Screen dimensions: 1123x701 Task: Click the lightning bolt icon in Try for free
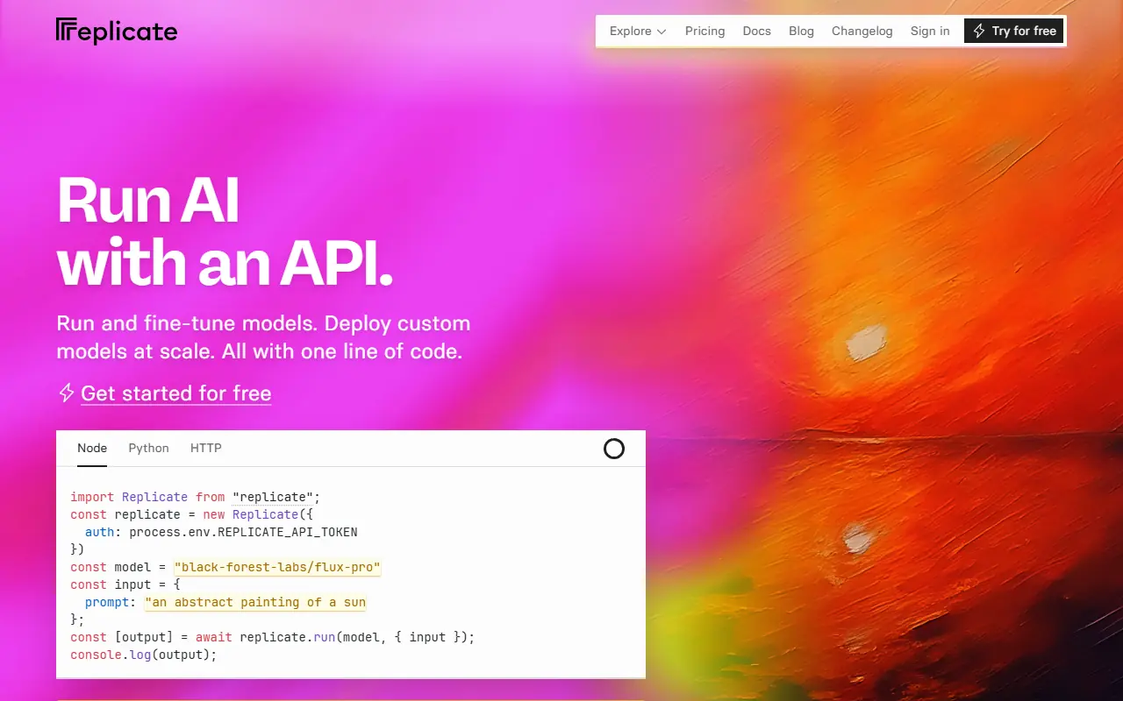click(978, 31)
